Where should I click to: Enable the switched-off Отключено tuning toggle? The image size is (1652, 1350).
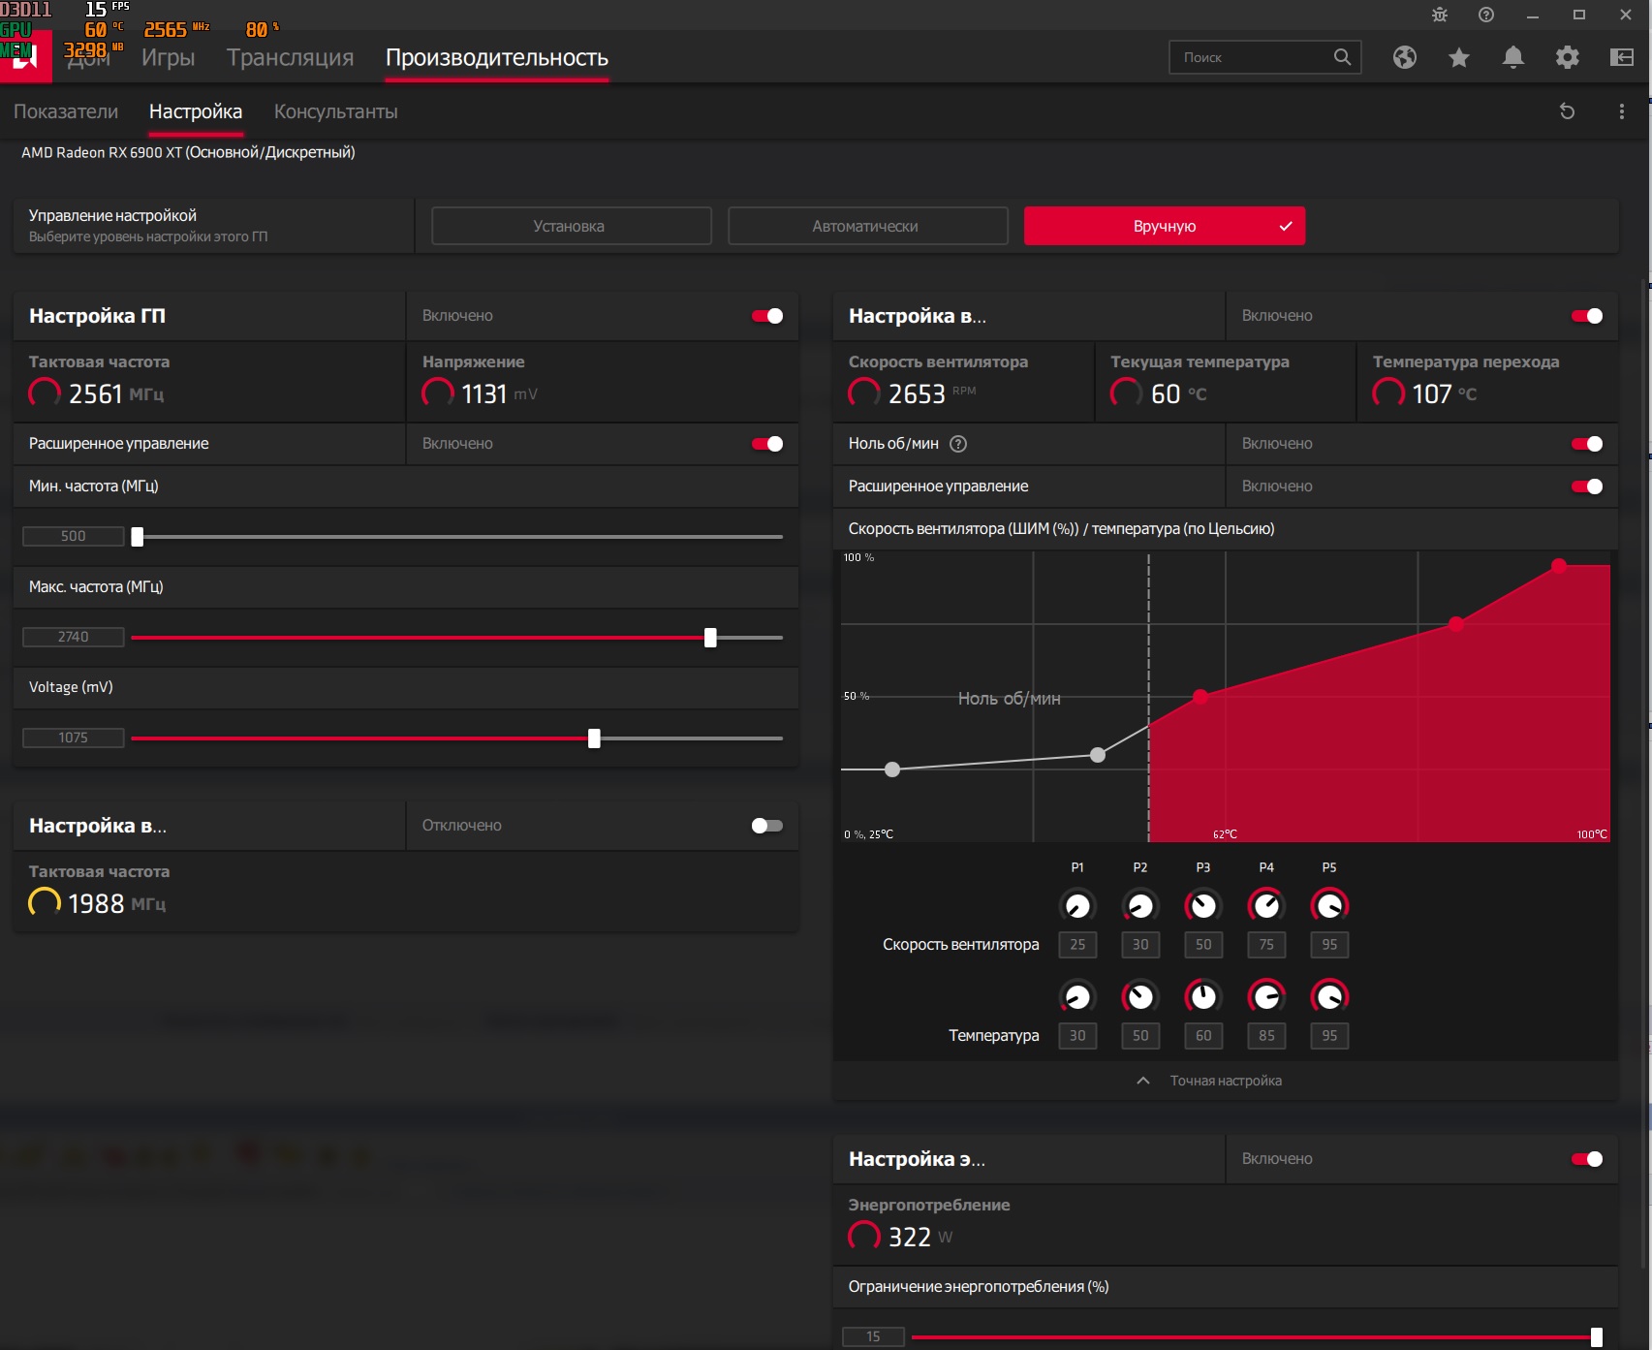pyautogui.click(x=767, y=826)
